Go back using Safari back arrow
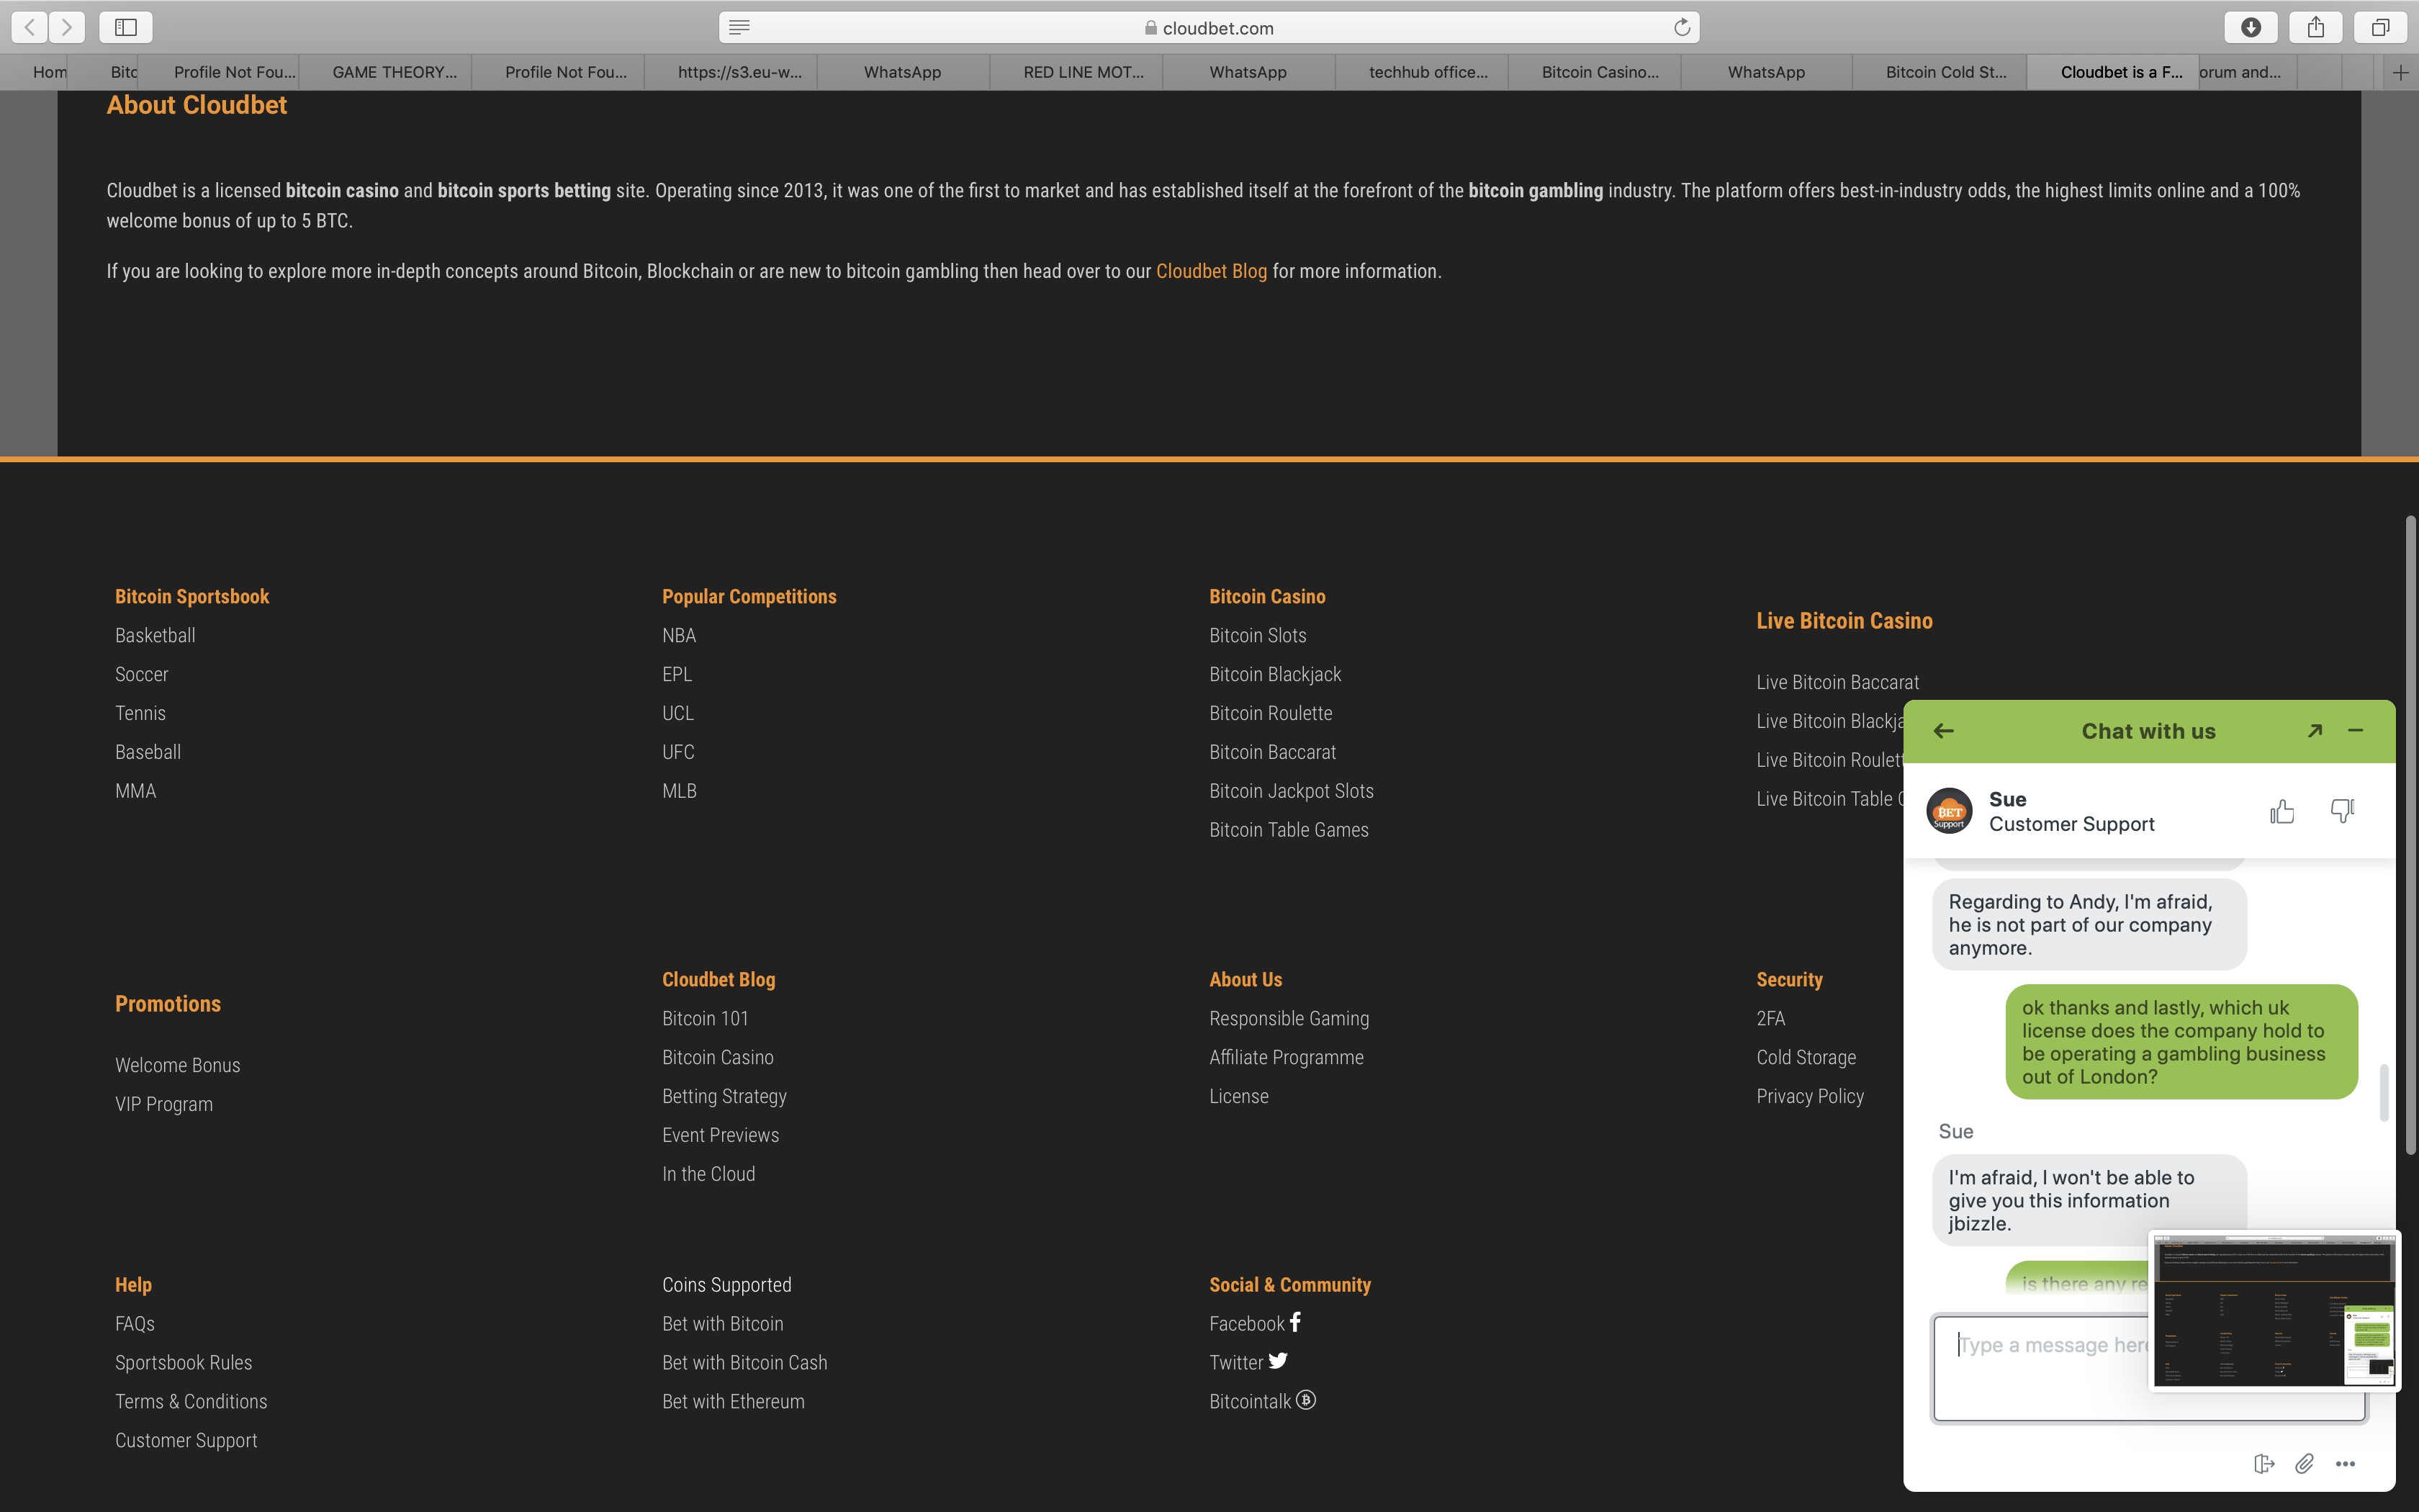Screen dimensions: 2419x1512 coord(30,27)
